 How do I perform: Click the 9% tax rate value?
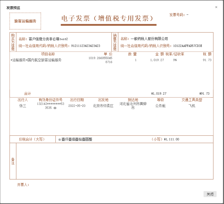click(175, 60)
